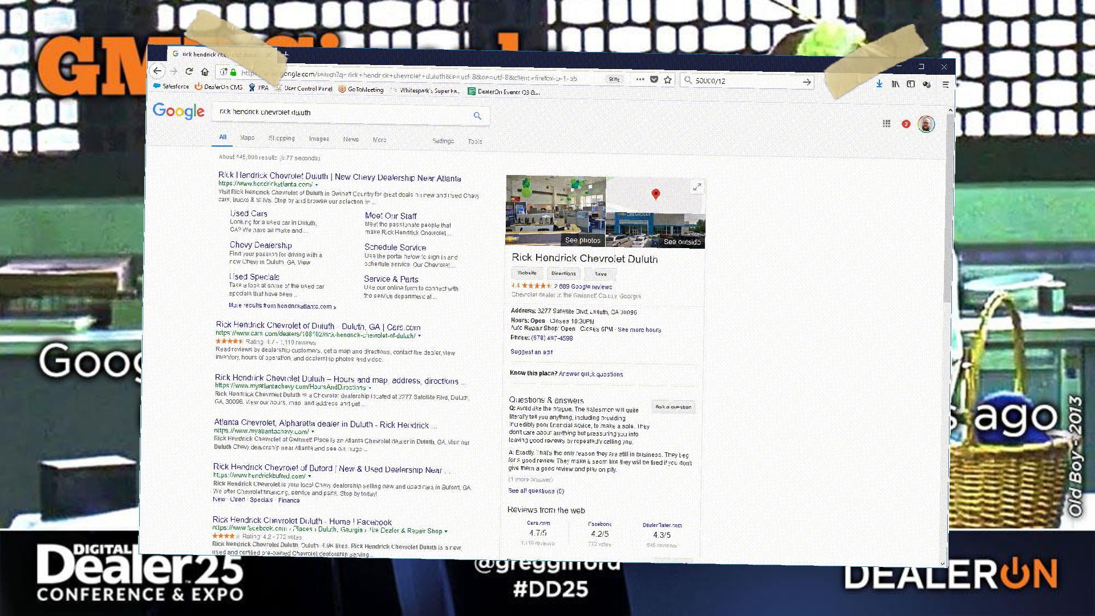
Task: Go back using the browser back arrow
Action: (x=157, y=71)
